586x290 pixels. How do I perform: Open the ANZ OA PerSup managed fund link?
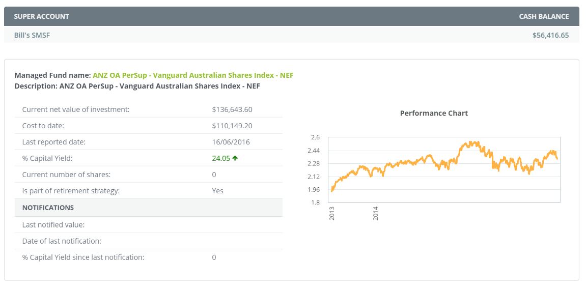click(x=193, y=75)
